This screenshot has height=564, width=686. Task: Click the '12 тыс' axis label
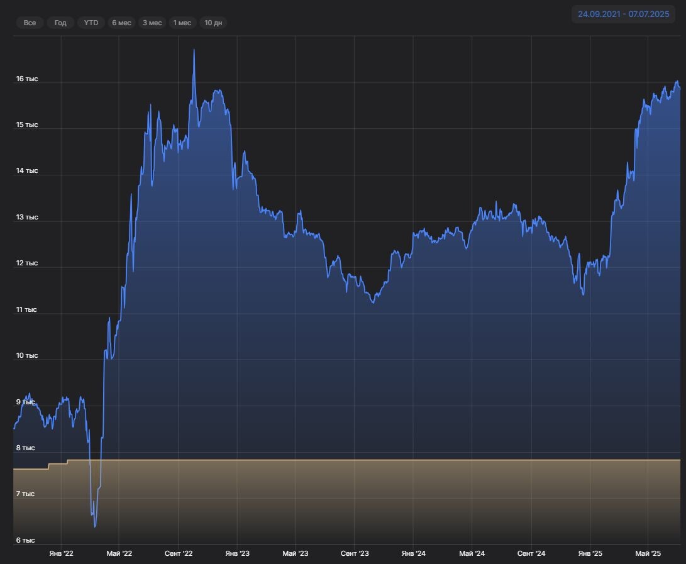[x=27, y=263]
